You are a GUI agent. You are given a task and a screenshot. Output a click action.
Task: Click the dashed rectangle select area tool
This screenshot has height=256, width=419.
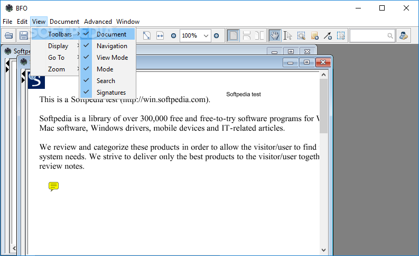[341, 35]
